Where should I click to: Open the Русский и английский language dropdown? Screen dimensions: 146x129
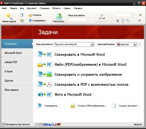(x=92, y=44)
